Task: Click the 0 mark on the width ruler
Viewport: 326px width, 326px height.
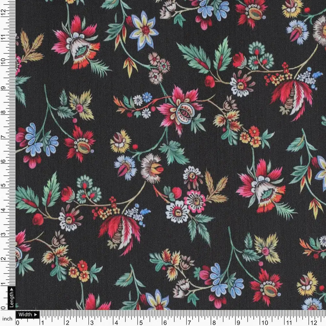Action: coord(18,322)
